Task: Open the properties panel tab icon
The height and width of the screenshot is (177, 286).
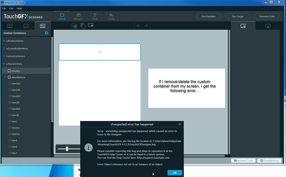Action: pos(243,26)
